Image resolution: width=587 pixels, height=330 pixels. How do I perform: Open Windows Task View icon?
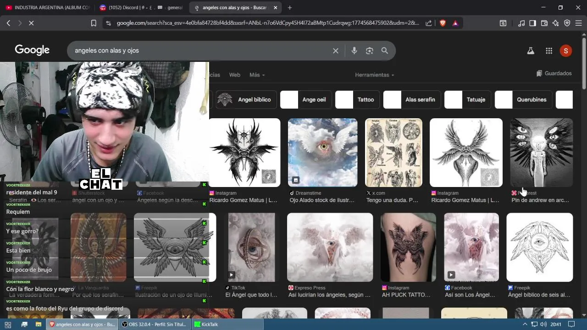(24, 324)
